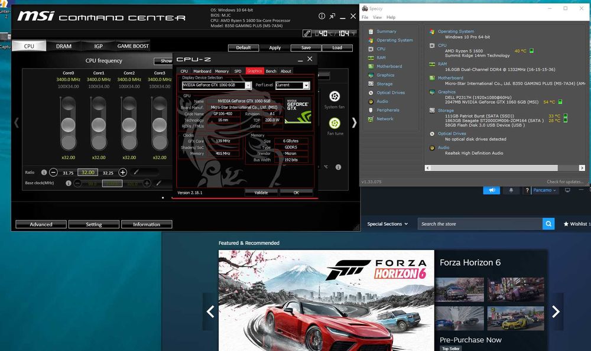Click the Core2 ratio slider knob
The image size is (591, 351).
pos(129,125)
